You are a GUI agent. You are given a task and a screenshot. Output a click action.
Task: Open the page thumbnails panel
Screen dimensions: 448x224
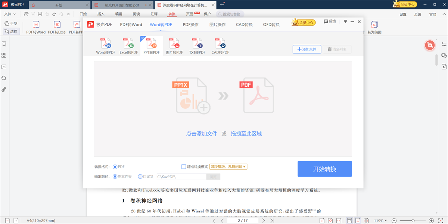(4, 55)
